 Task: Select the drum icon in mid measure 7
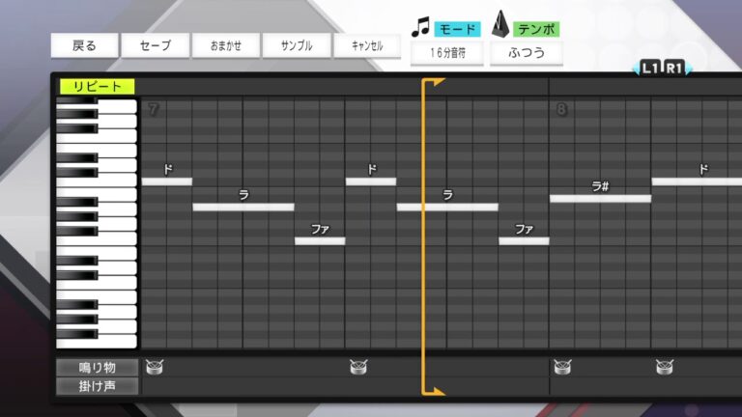pyautogui.click(x=358, y=367)
